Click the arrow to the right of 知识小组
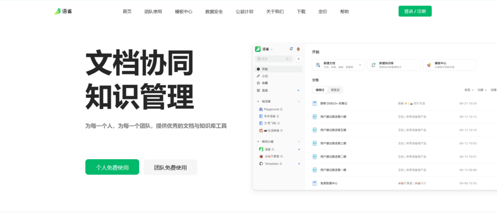 click(298, 142)
